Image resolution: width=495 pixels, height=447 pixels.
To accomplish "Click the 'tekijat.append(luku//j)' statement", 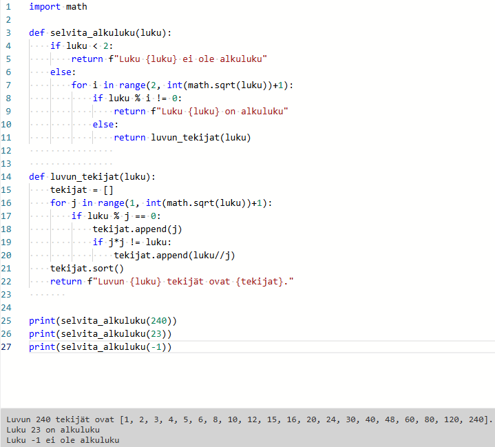I will [174, 256].
